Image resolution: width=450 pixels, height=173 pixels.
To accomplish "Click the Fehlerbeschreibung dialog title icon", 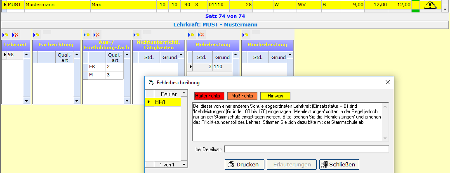I will click(x=151, y=83).
